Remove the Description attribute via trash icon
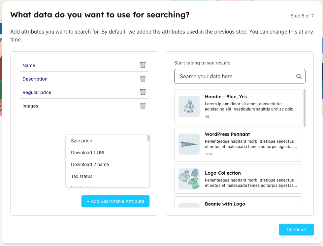 [143, 79]
